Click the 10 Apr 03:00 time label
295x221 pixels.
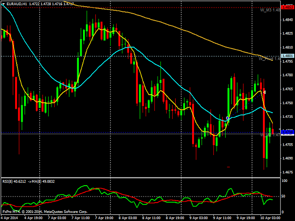click(270, 218)
